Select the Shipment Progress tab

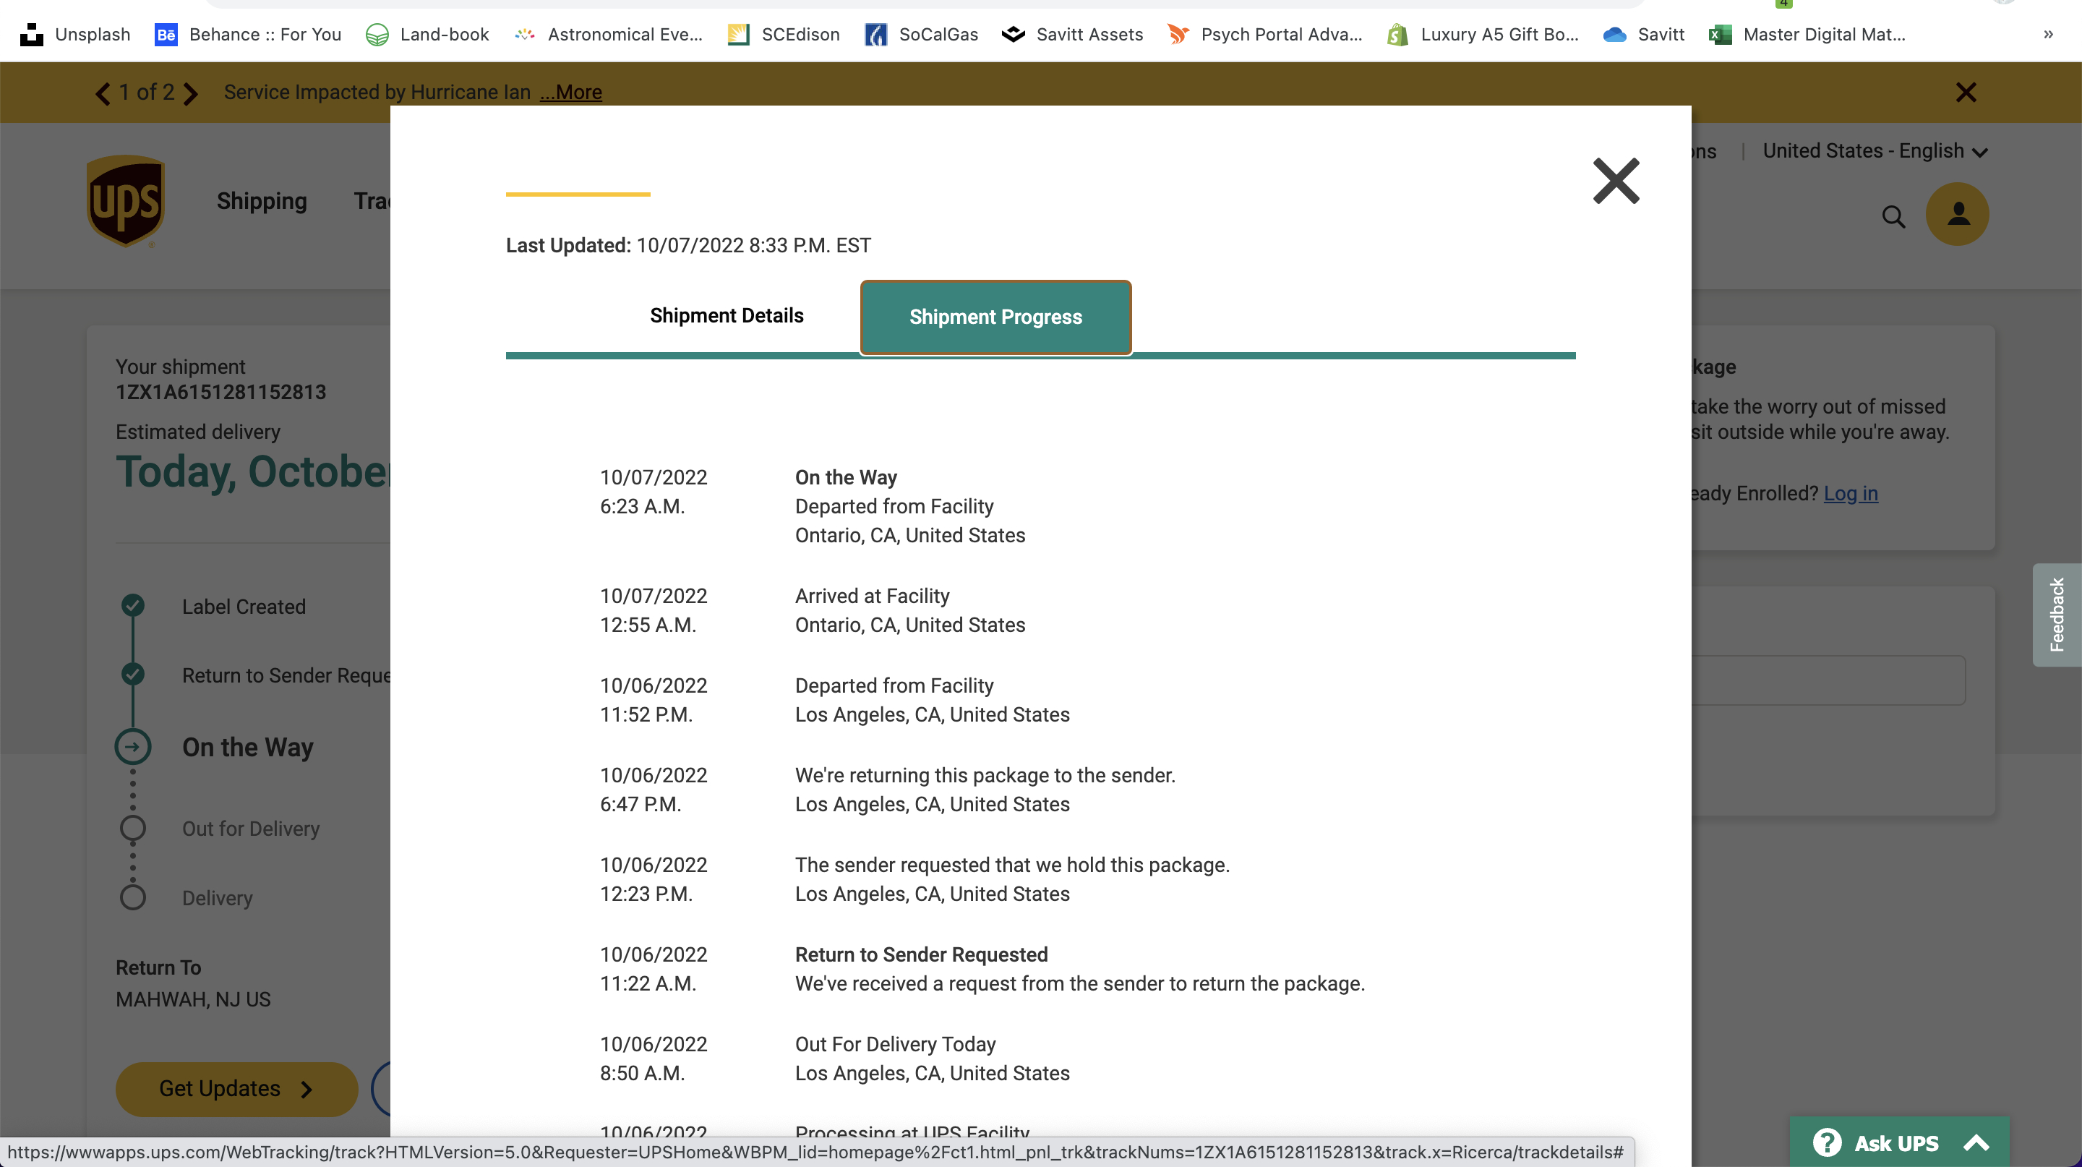click(x=995, y=317)
